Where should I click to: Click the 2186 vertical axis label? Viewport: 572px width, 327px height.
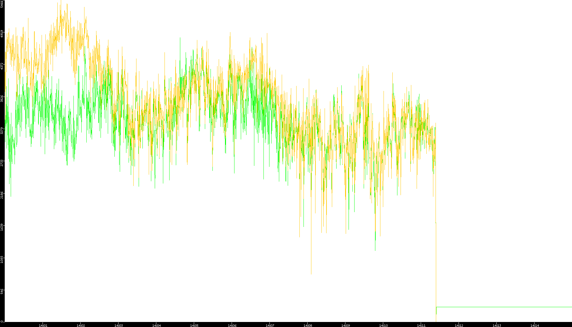point(2,195)
